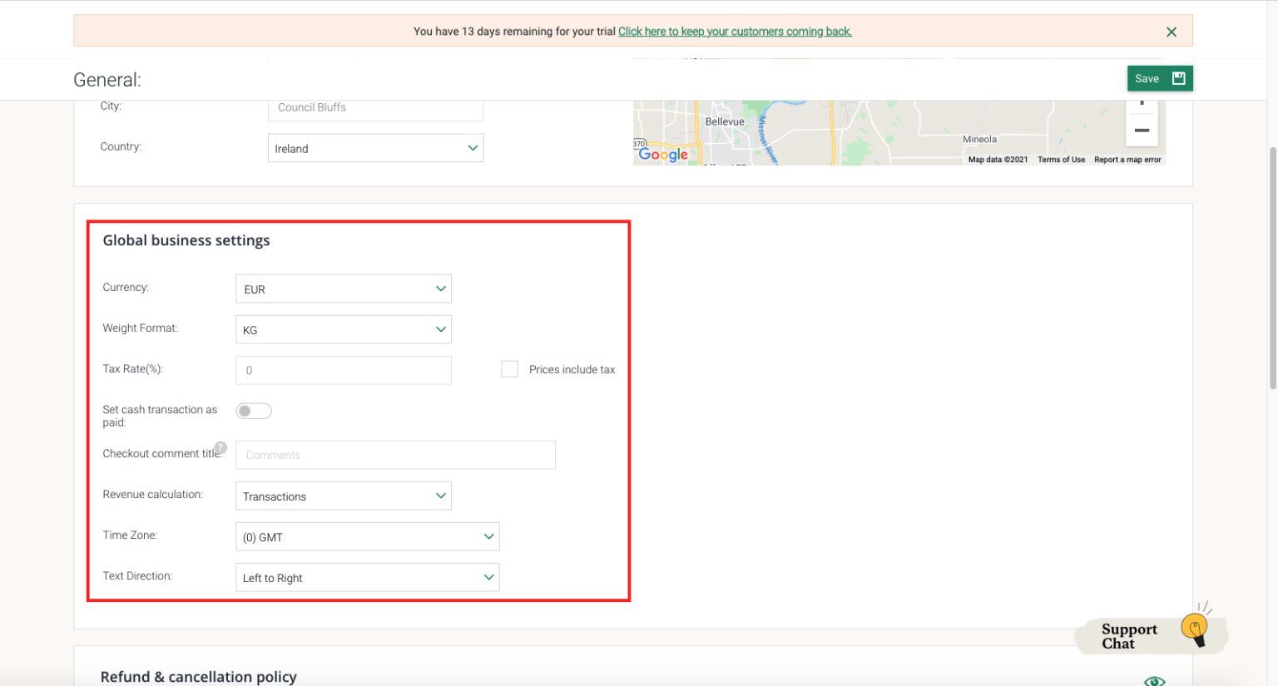Click the trial renewal link in the banner
Viewport: 1278px width, 686px height.
[x=735, y=31]
